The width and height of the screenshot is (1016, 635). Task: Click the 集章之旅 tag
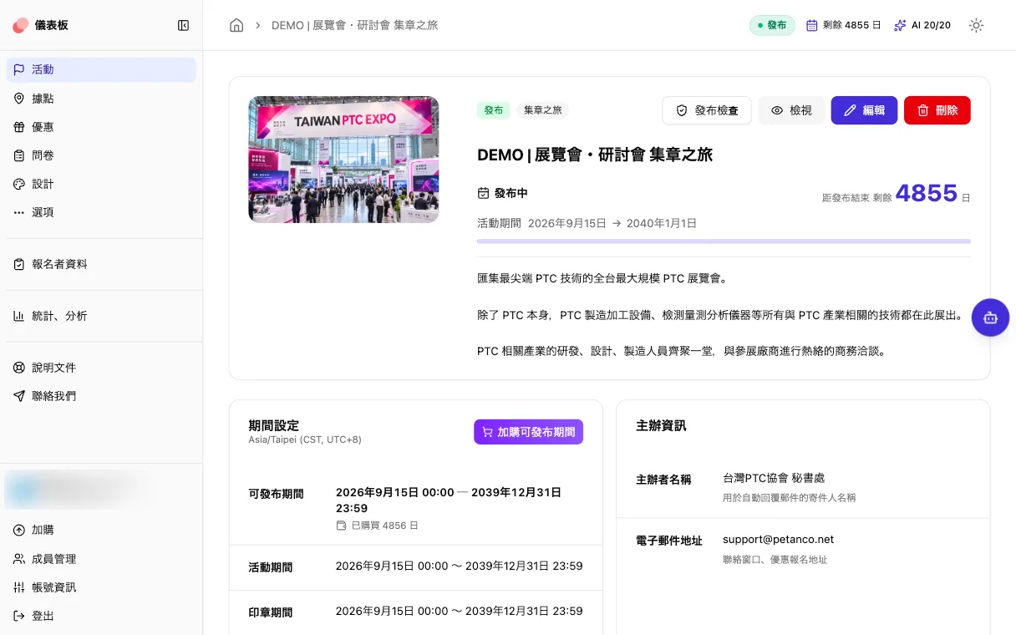pos(542,110)
